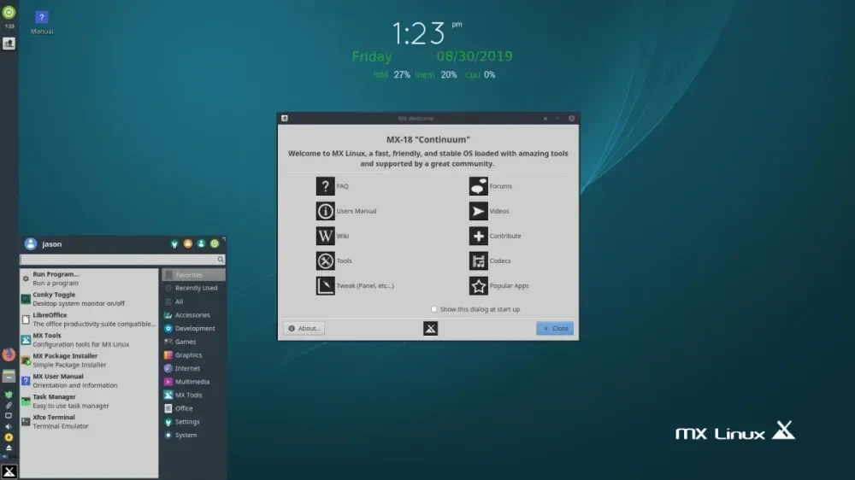Launch Run Program... from favorites

click(x=89, y=278)
